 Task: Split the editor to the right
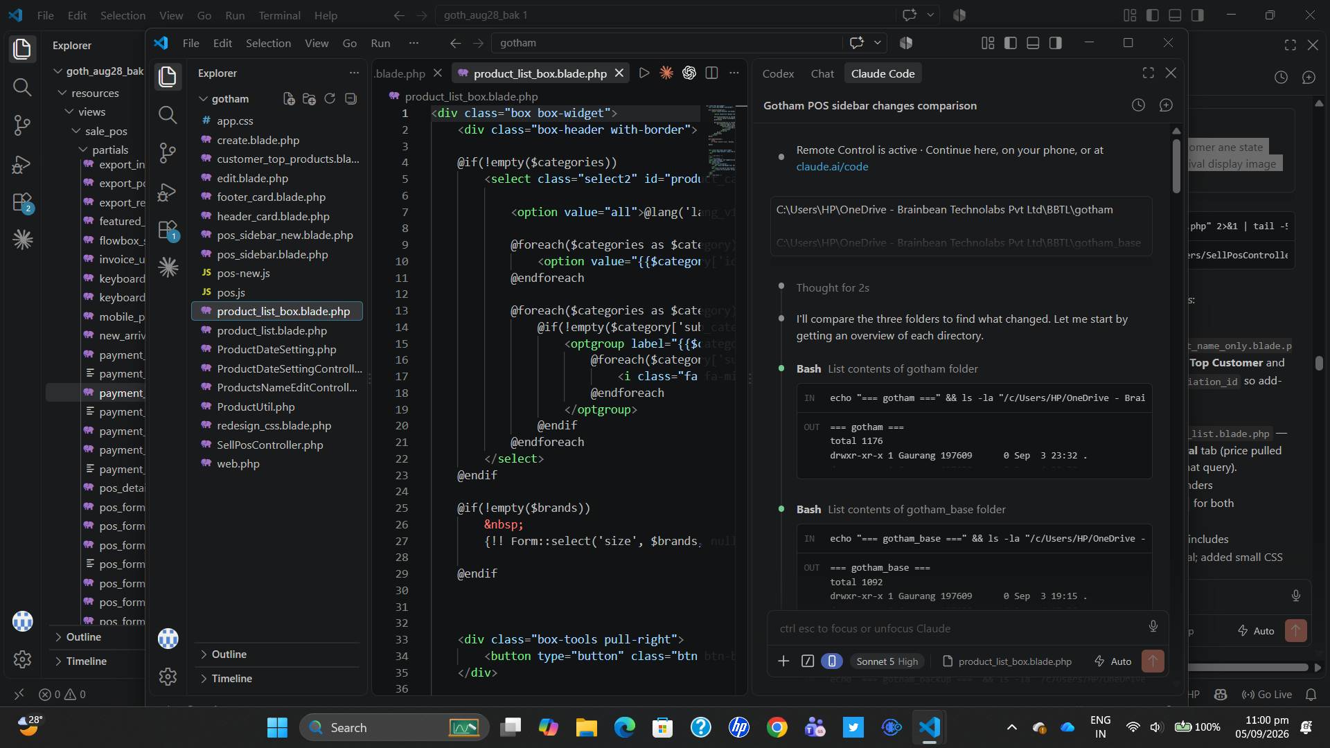click(x=711, y=73)
